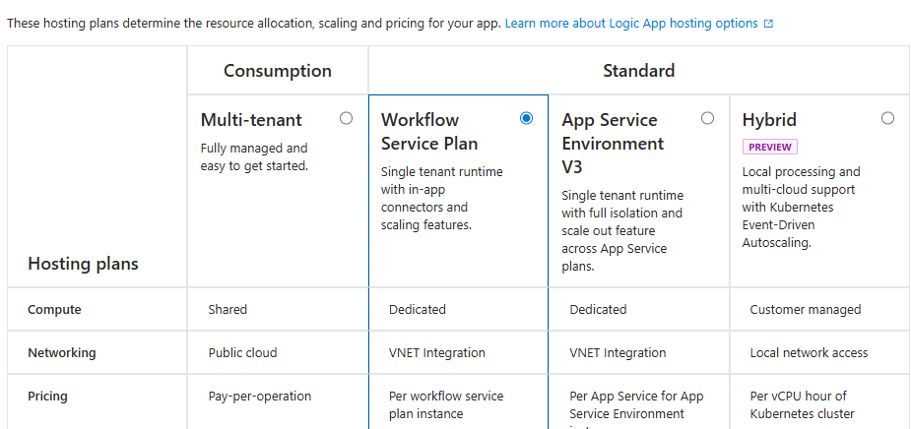Click the PREVIEW badge under Hybrid
The image size is (911, 429).
click(x=769, y=147)
